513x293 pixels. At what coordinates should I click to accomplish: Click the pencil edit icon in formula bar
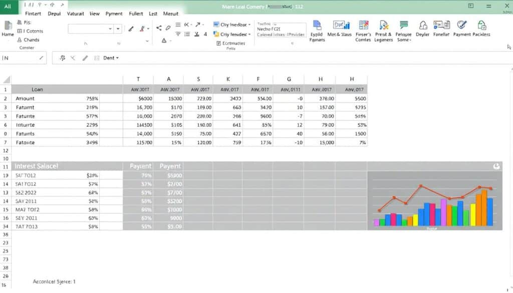point(85,58)
